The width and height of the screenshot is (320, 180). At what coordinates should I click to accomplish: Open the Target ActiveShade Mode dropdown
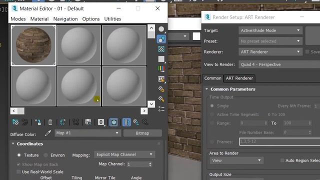pyautogui.click(x=270, y=30)
